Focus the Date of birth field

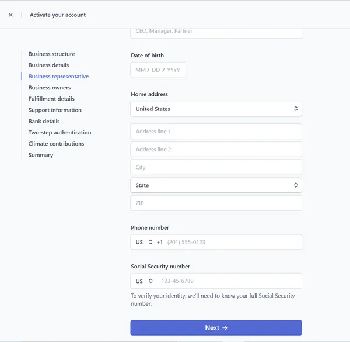pos(158,70)
